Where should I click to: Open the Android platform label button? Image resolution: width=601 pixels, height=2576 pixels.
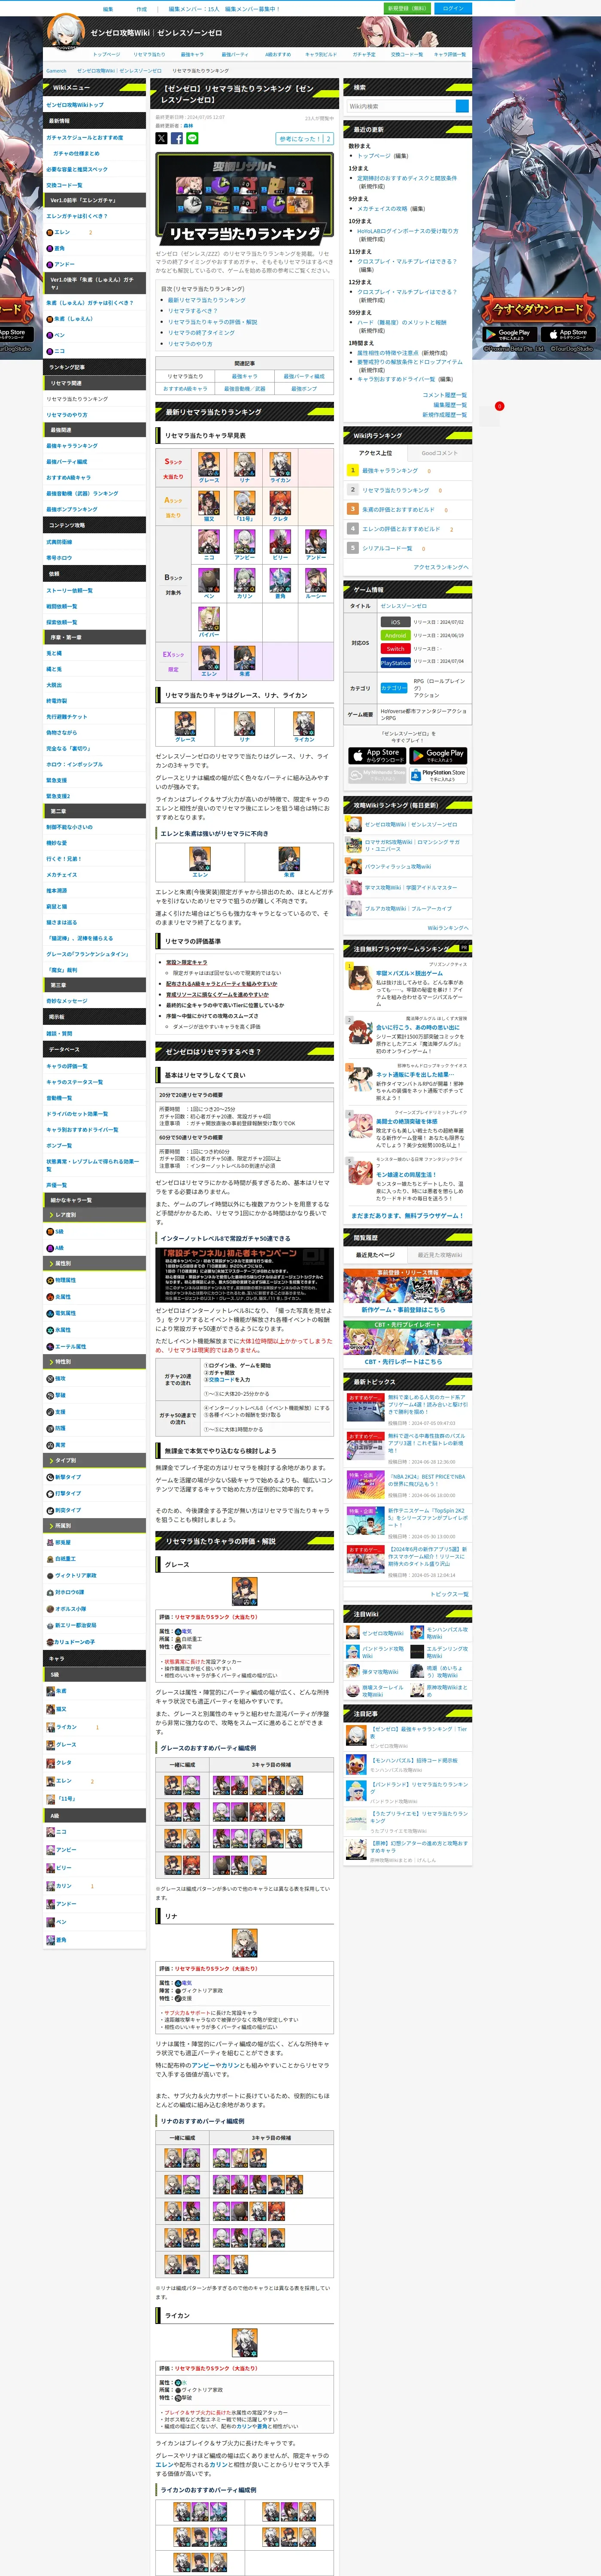click(x=395, y=635)
